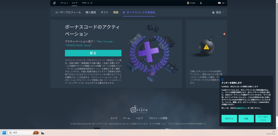Open the Windows Start menu
The image size is (278, 136).
coord(4,133)
